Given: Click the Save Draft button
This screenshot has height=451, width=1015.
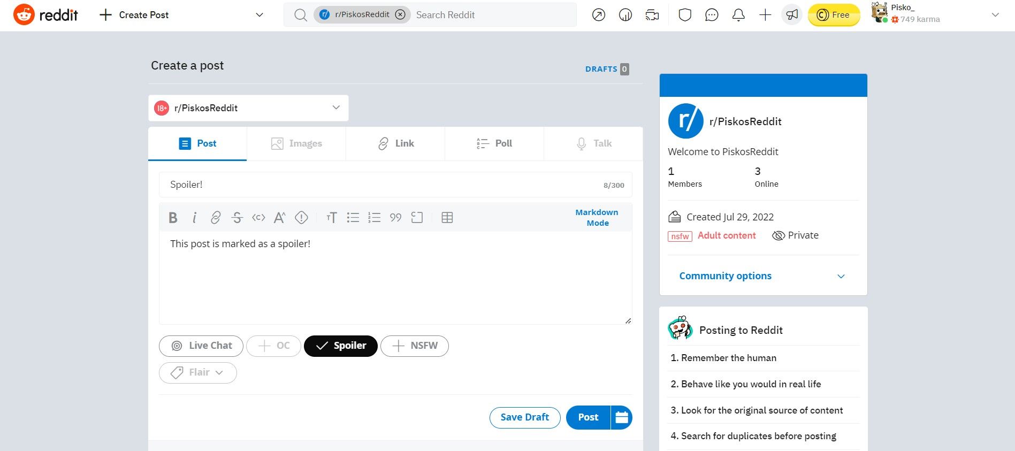Looking at the screenshot, I should 525,417.
